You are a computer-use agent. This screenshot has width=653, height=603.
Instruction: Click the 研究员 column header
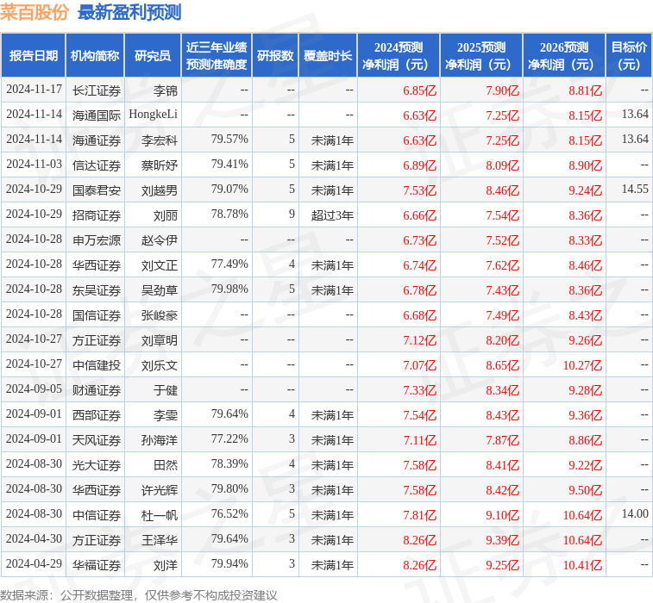[153, 56]
